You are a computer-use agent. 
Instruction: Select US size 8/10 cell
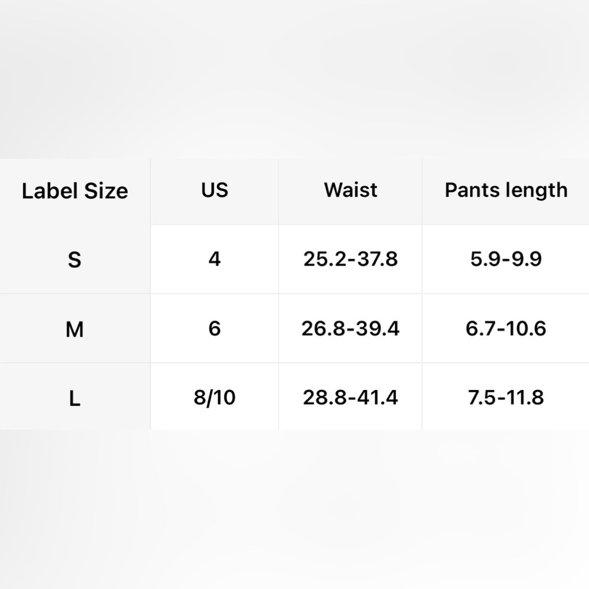coord(214,397)
